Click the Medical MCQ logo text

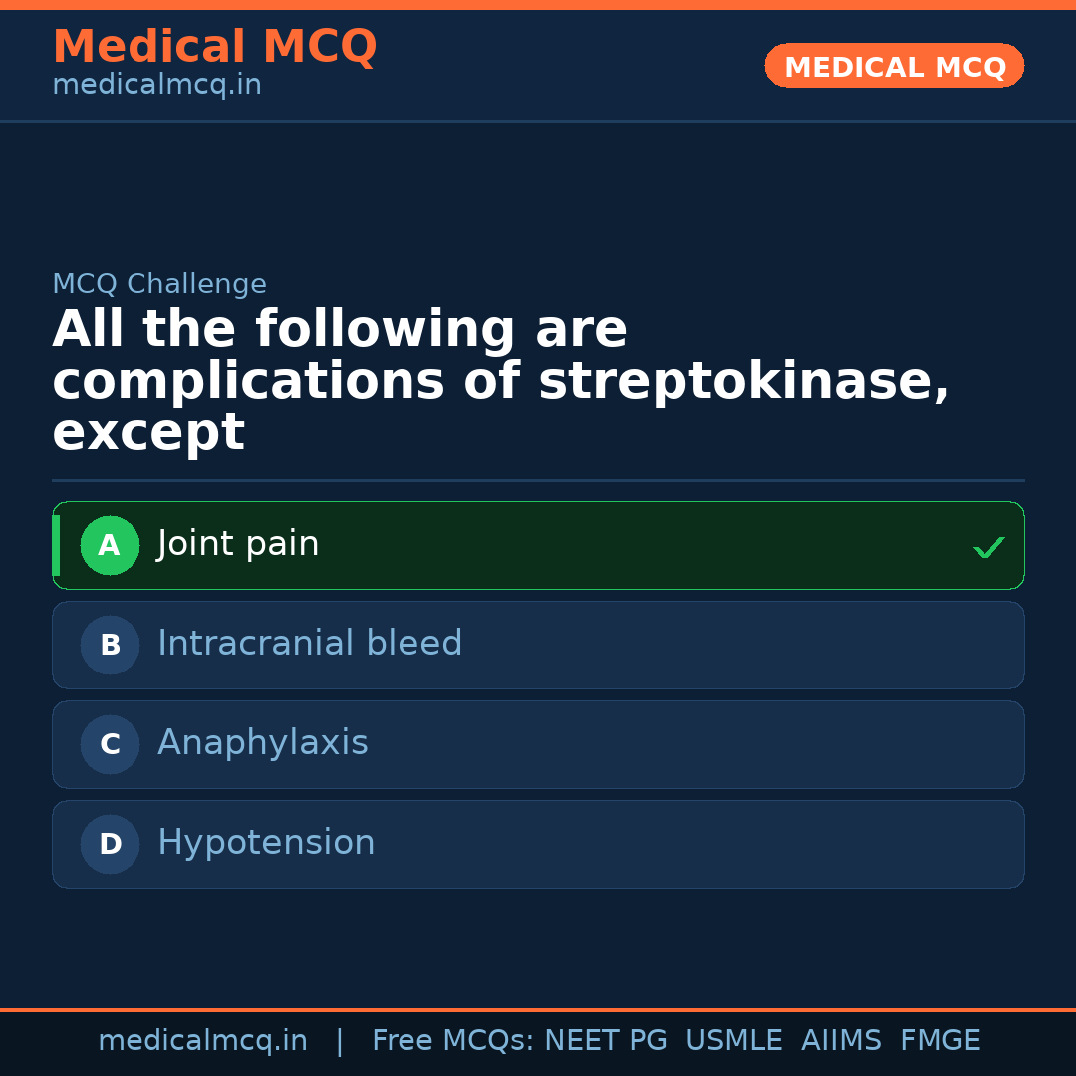pyautogui.click(x=214, y=47)
